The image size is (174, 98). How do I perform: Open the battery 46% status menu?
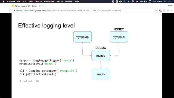click(x=143, y=1)
